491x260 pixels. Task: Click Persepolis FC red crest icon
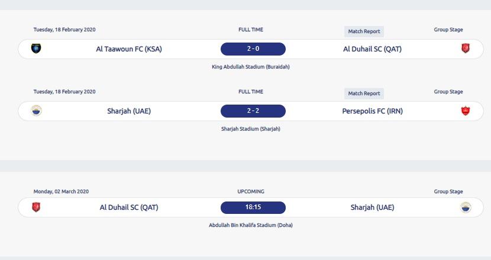[x=465, y=110]
